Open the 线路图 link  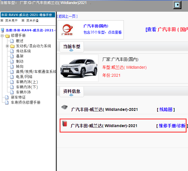pyautogui.click(x=166, y=109)
